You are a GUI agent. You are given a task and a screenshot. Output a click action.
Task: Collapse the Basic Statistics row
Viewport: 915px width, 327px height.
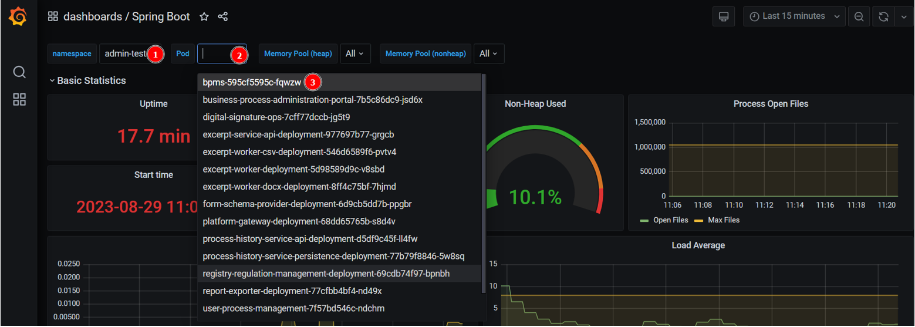pyautogui.click(x=87, y=80)
